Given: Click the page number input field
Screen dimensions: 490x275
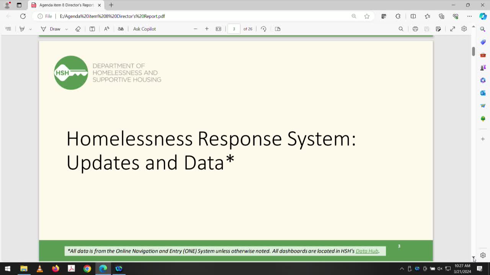Looking at the screenshot, I should (234, 29).
